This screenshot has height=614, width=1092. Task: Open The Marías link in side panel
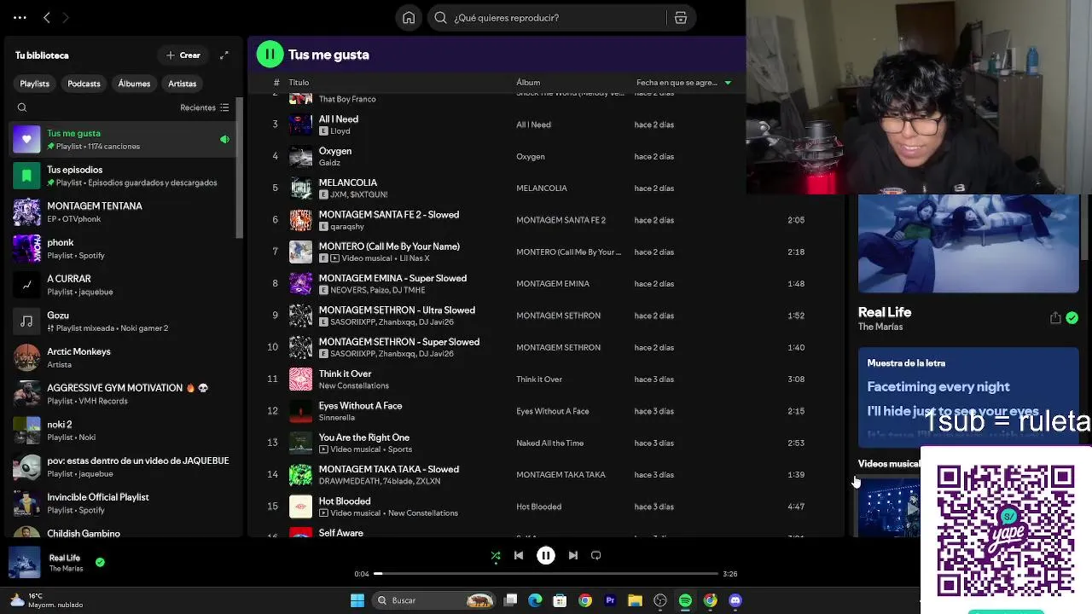(x=880, y=327)
